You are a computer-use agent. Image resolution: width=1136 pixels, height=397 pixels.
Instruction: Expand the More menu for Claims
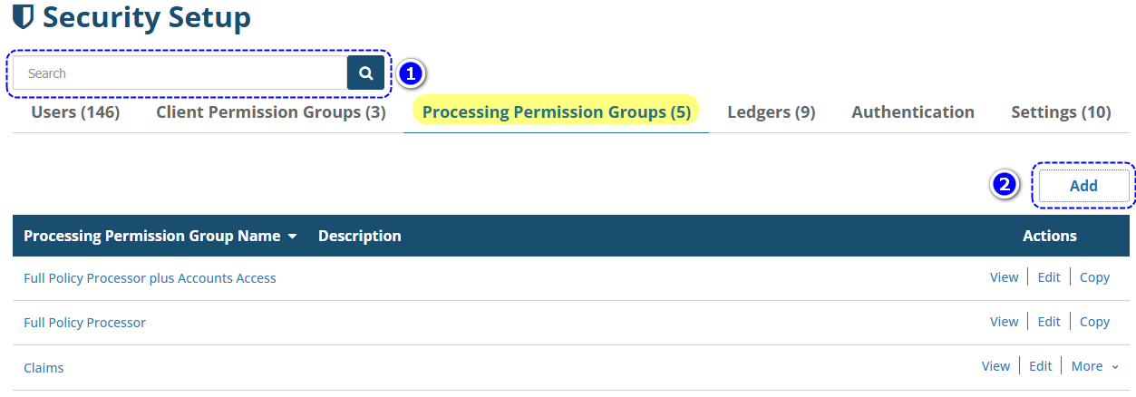point(1094,366)
